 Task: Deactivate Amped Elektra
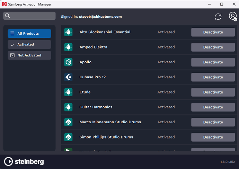[x=213, y=47]
